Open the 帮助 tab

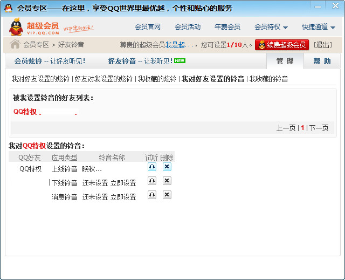tap(322, 61)
